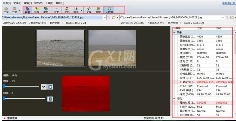Collapse the 图像 metadata group
The width and height of the screenshot is (236, 121).
[x=174, y=32]
